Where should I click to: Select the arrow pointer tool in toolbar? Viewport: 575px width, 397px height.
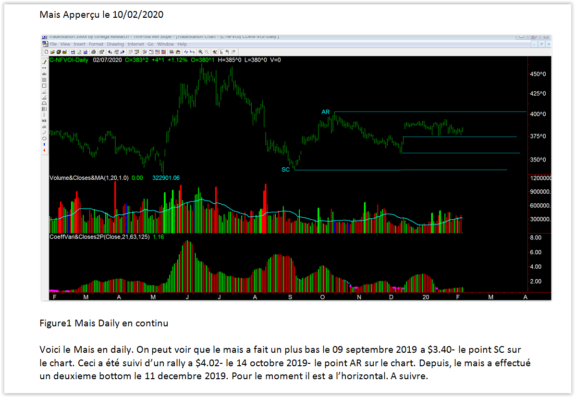(x=220, y=51)
